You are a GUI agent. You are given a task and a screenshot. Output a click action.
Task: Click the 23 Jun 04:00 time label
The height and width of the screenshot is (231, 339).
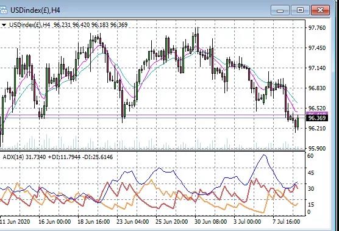click(x=133, y=222)
